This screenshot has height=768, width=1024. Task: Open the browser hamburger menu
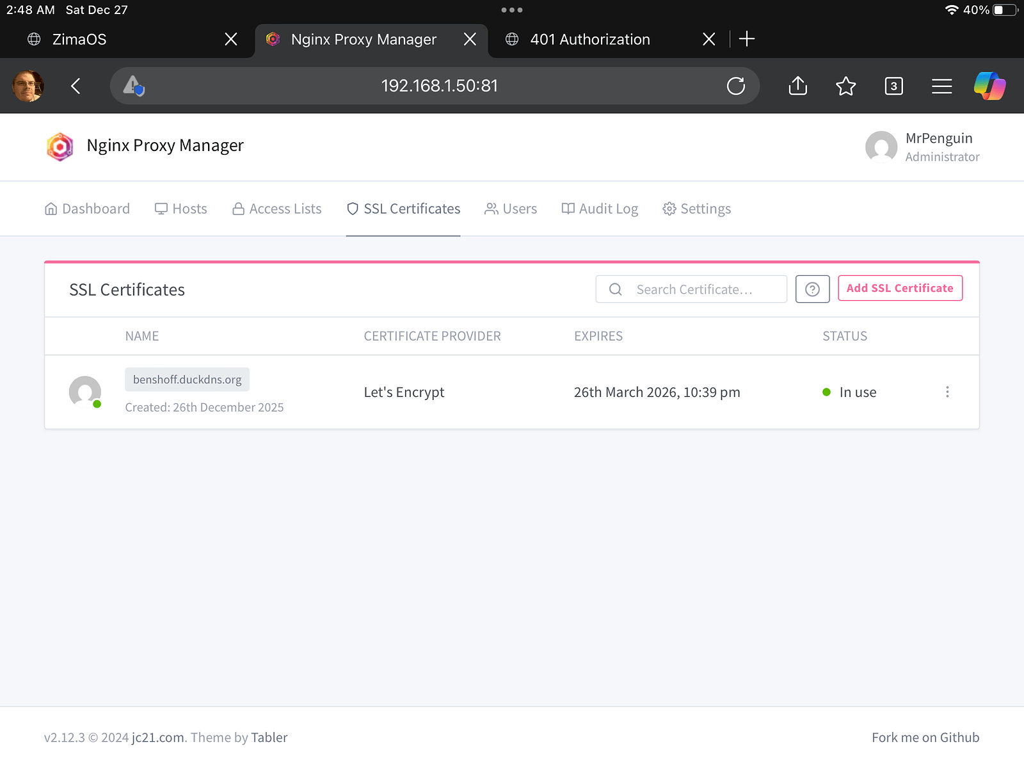pos(941,86)
